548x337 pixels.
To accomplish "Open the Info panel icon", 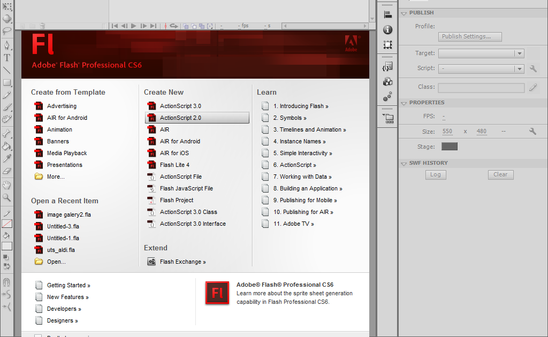I will pyautogui.click(x=387, y=29).
